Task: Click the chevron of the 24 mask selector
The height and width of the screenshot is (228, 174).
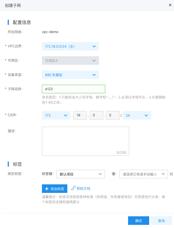Action: click(x=146, y=116)
